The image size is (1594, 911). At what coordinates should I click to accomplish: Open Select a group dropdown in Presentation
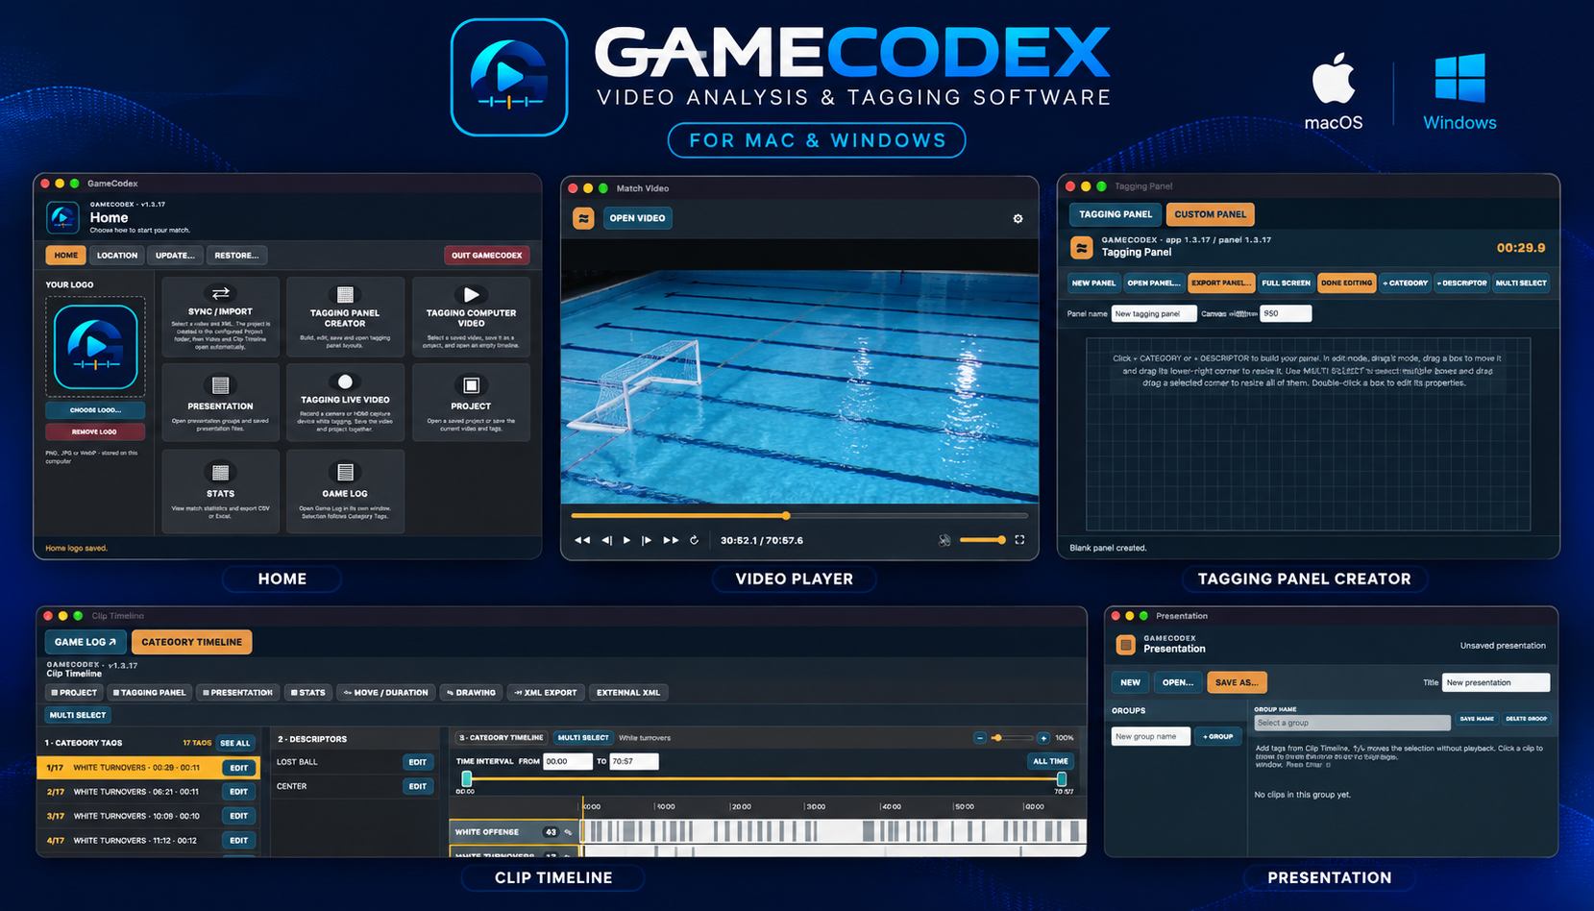tap(1351, 723)
